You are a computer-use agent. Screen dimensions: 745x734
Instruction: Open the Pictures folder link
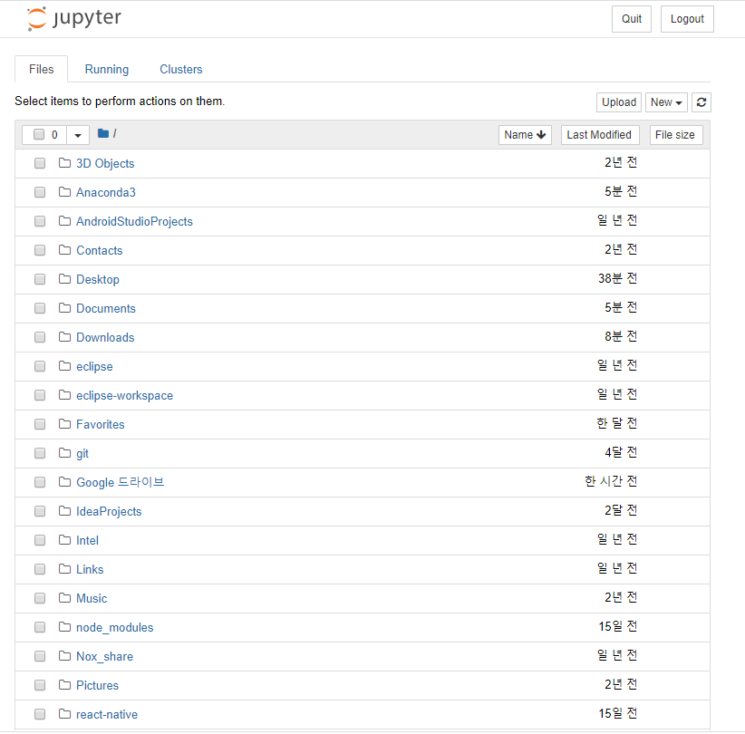coord(97,686)
